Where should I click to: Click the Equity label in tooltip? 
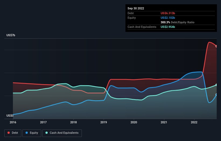pos(132,18)
